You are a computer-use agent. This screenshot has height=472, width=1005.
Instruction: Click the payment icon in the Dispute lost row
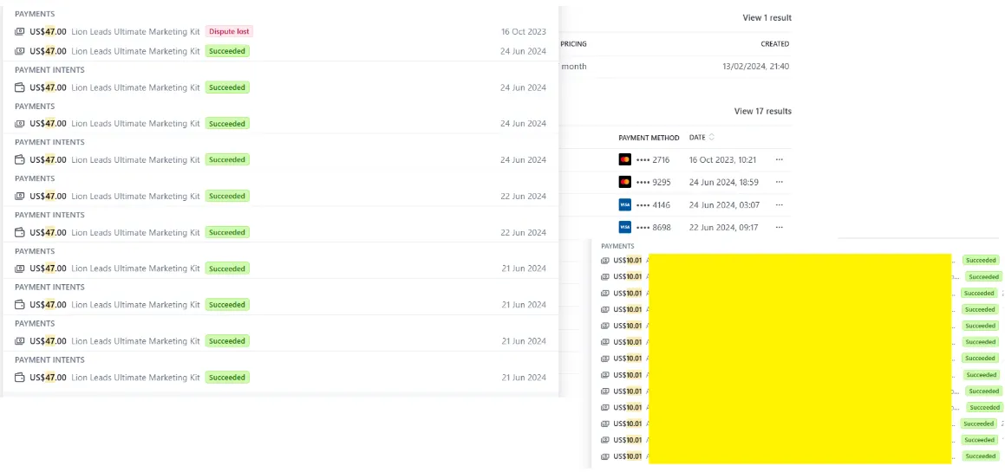tap(20, 31)
